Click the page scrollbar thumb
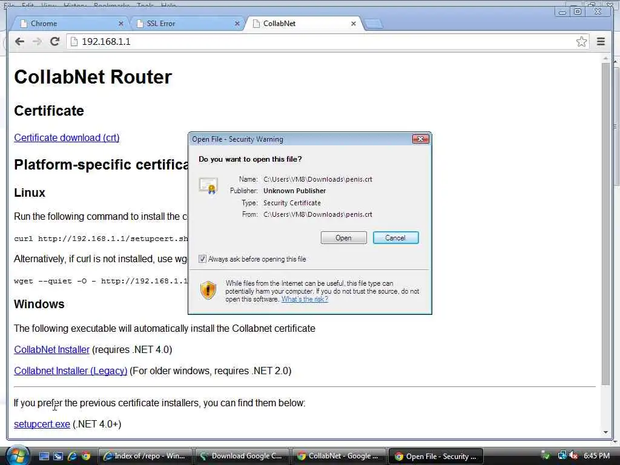The height and width of the screenshot is (465, 620). pos(605,223)
